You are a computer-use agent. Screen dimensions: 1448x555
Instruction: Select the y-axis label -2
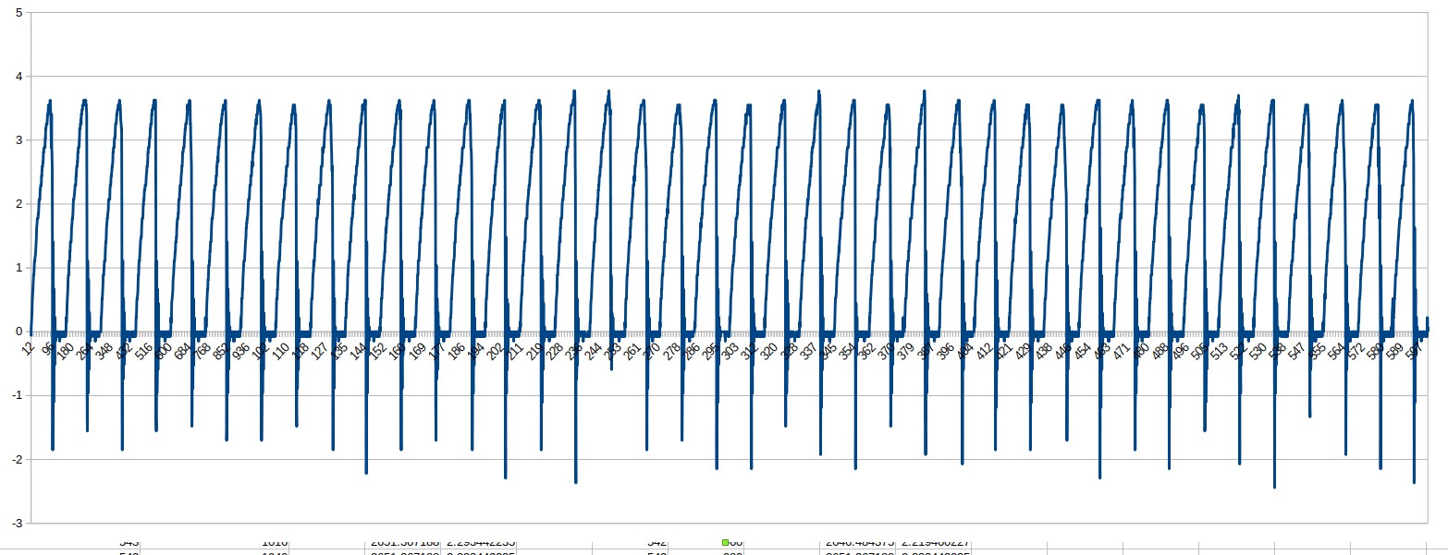18,459
